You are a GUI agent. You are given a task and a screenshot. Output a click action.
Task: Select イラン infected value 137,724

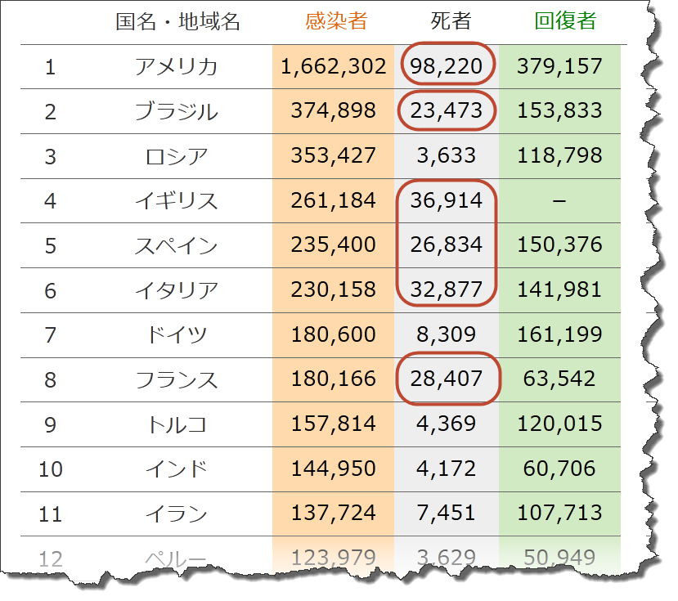[334, 514]
